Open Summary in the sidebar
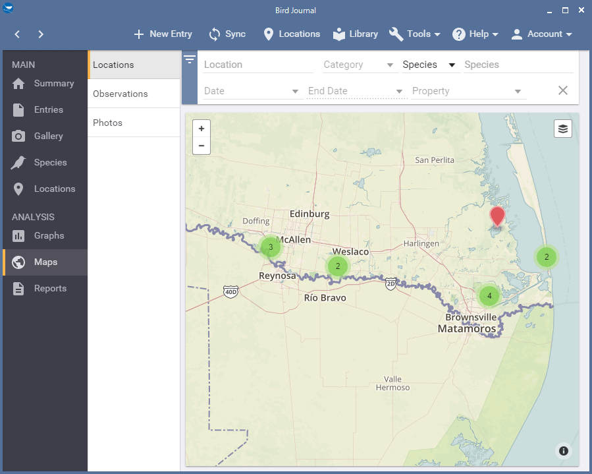The width and height of the screenshot is (592, 474). (45, 84)
